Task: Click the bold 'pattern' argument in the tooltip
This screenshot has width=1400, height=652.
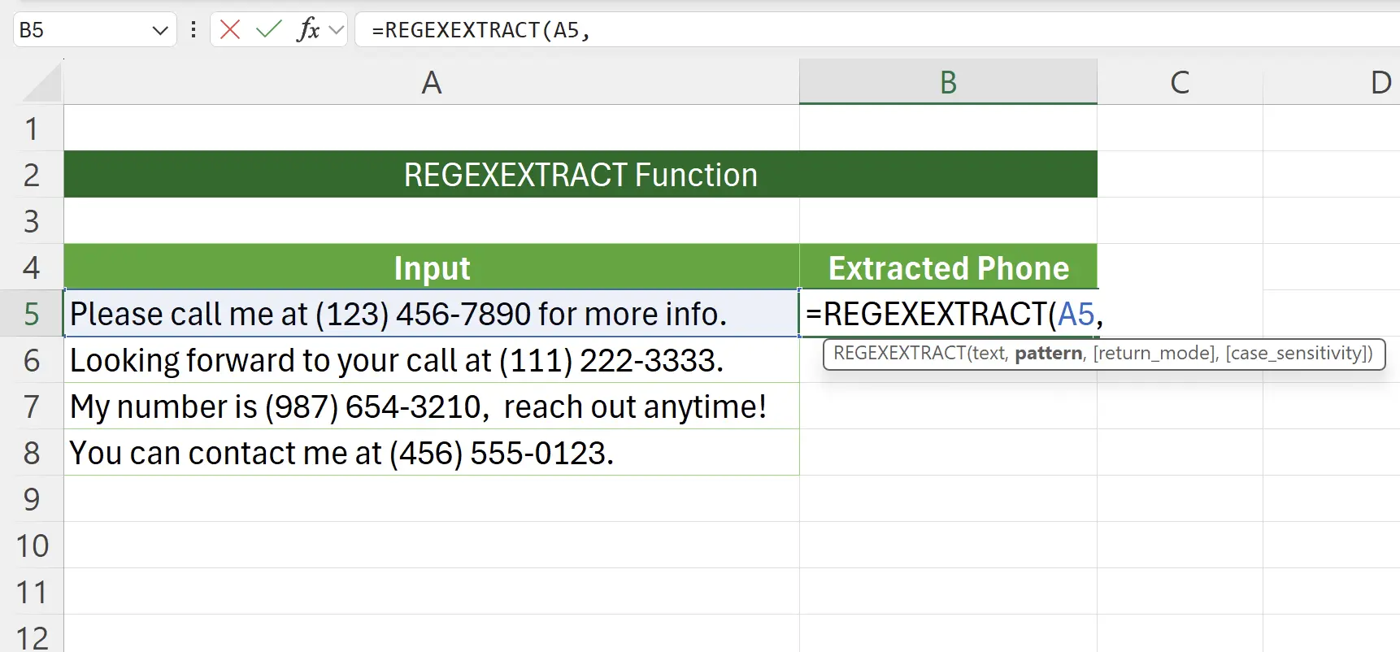Action: coord(1049,354)
